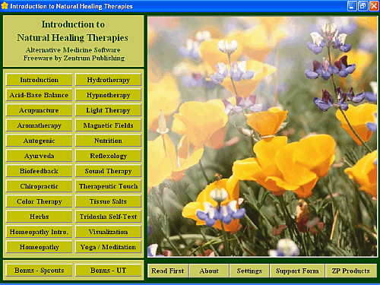Open the Hydrotherapy topic
This screenshot has width=380, height=285.
pos(109,80)
